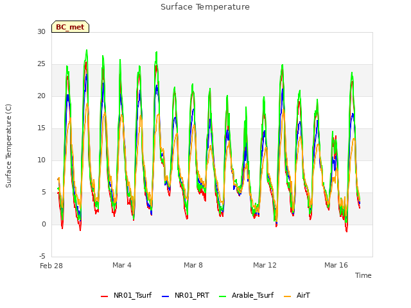Click the 25 y-axis tick label
Viewport: 411px width, 308px height.
click(x=41, y=64)
